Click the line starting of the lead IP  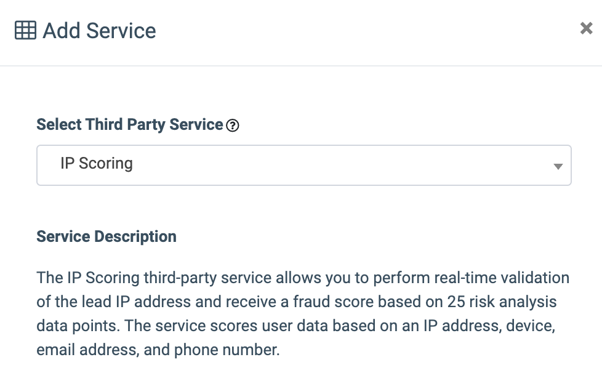[x=297, y=302]
